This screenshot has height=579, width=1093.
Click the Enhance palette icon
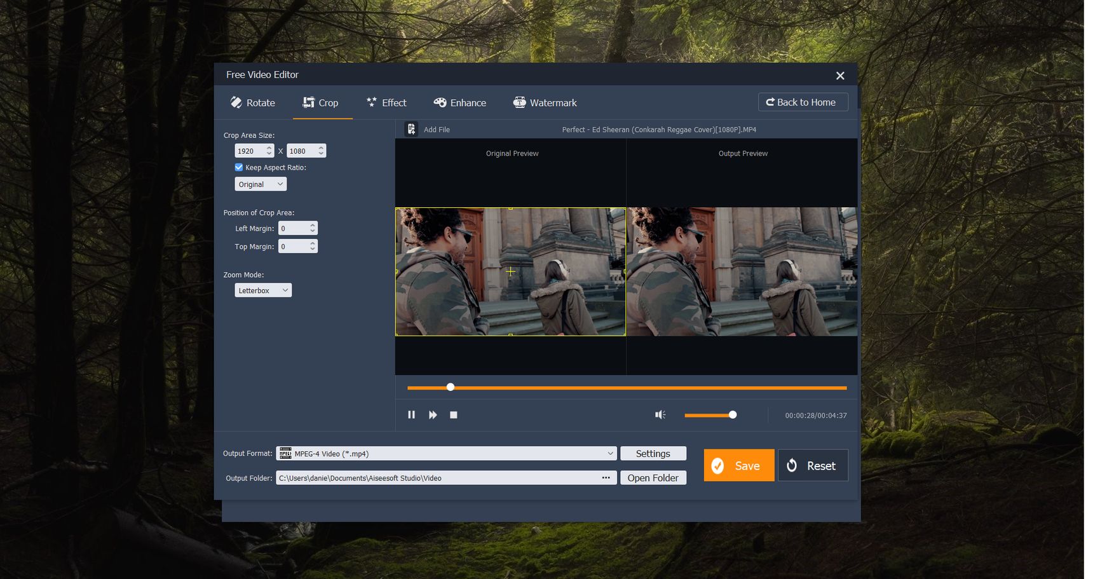click(x=440, y=102)
